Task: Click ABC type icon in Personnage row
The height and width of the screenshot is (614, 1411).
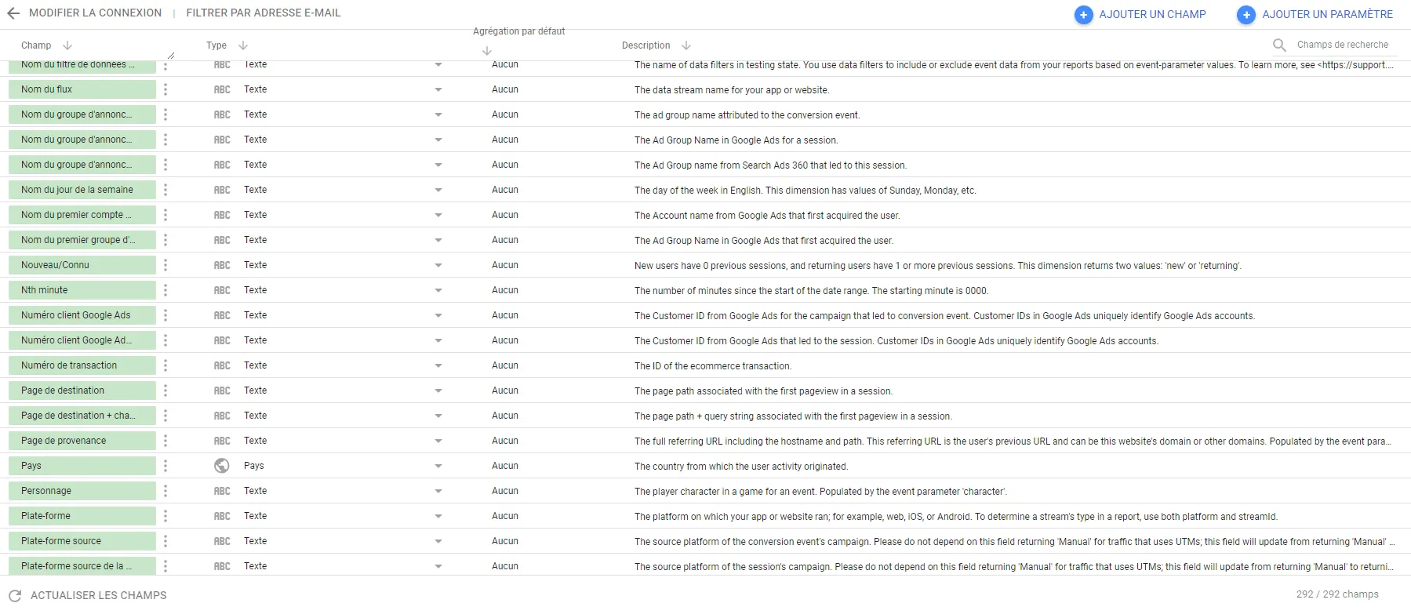Action: click(x=222, y=491)
